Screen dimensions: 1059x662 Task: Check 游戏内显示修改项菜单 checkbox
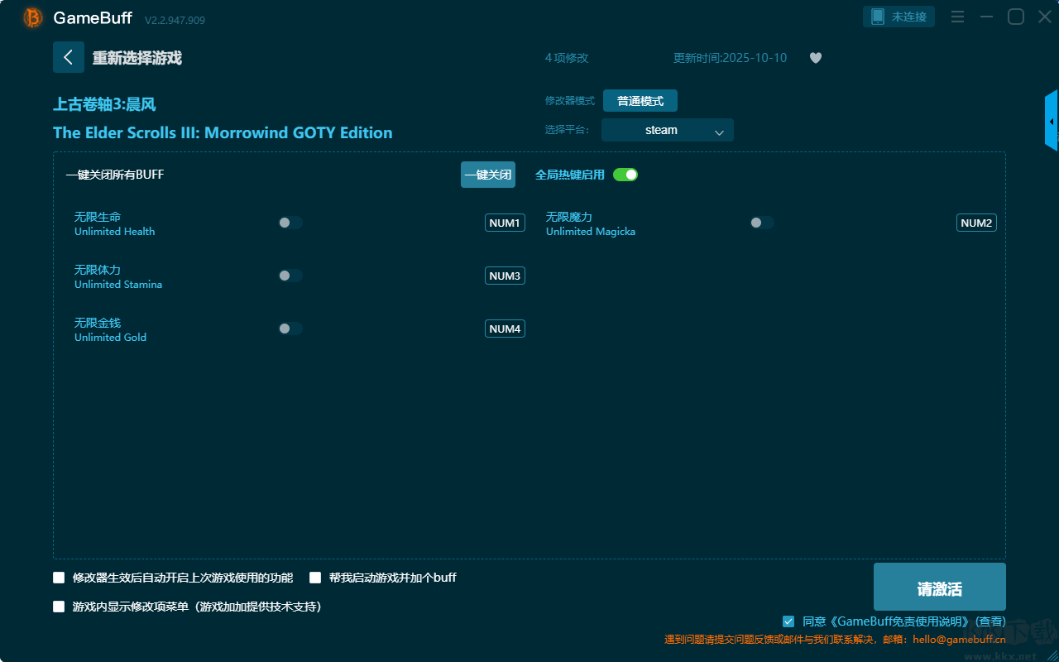(59, 607)
